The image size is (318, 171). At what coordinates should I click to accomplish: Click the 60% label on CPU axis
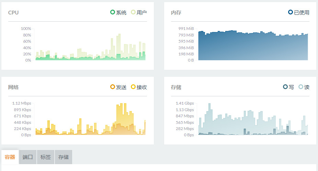tap(27, 41)
